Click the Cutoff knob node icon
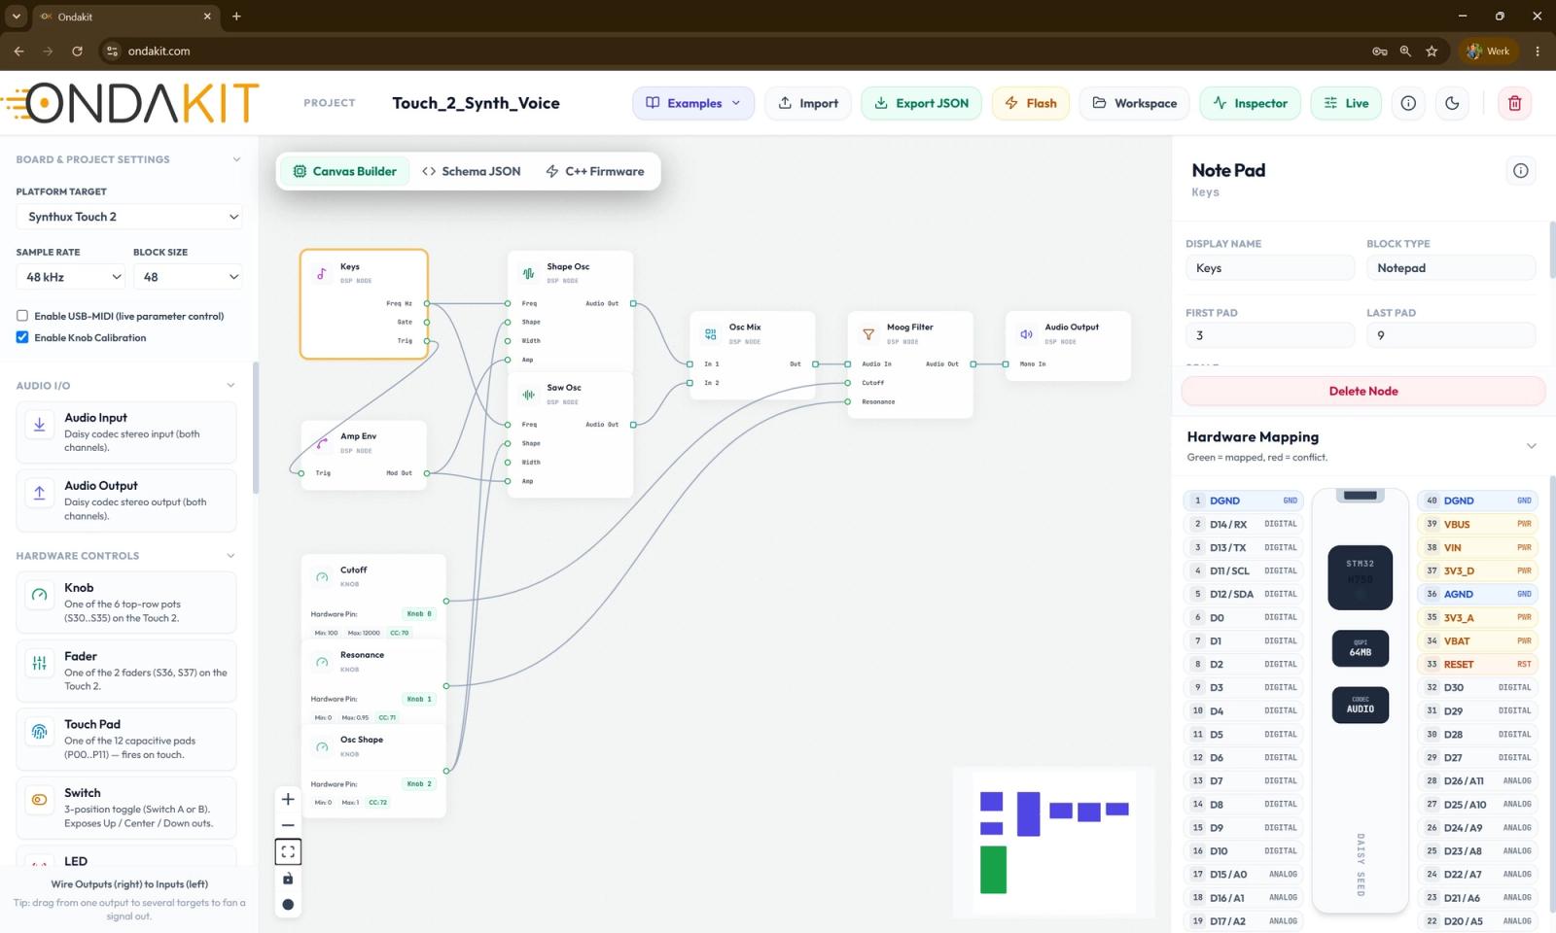Viewport: 1556px width, 933px height. pyautogui.click(x=322, y=577)
